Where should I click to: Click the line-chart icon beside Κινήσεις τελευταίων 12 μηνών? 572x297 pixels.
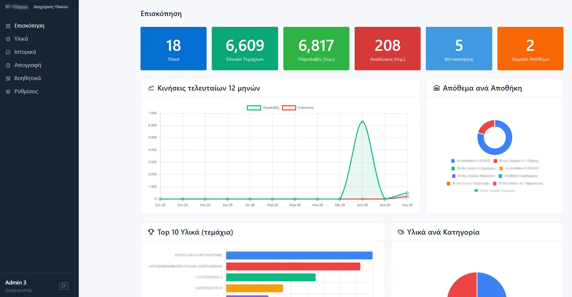[151, 88]
